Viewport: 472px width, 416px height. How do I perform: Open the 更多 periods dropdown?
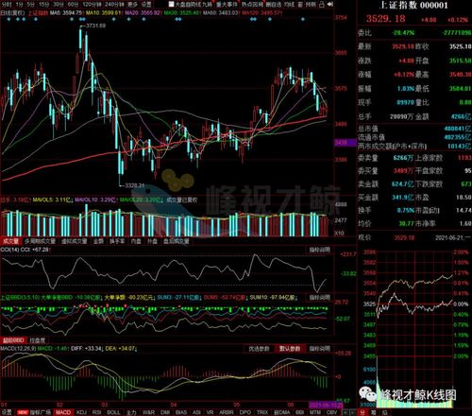[132, 5]
